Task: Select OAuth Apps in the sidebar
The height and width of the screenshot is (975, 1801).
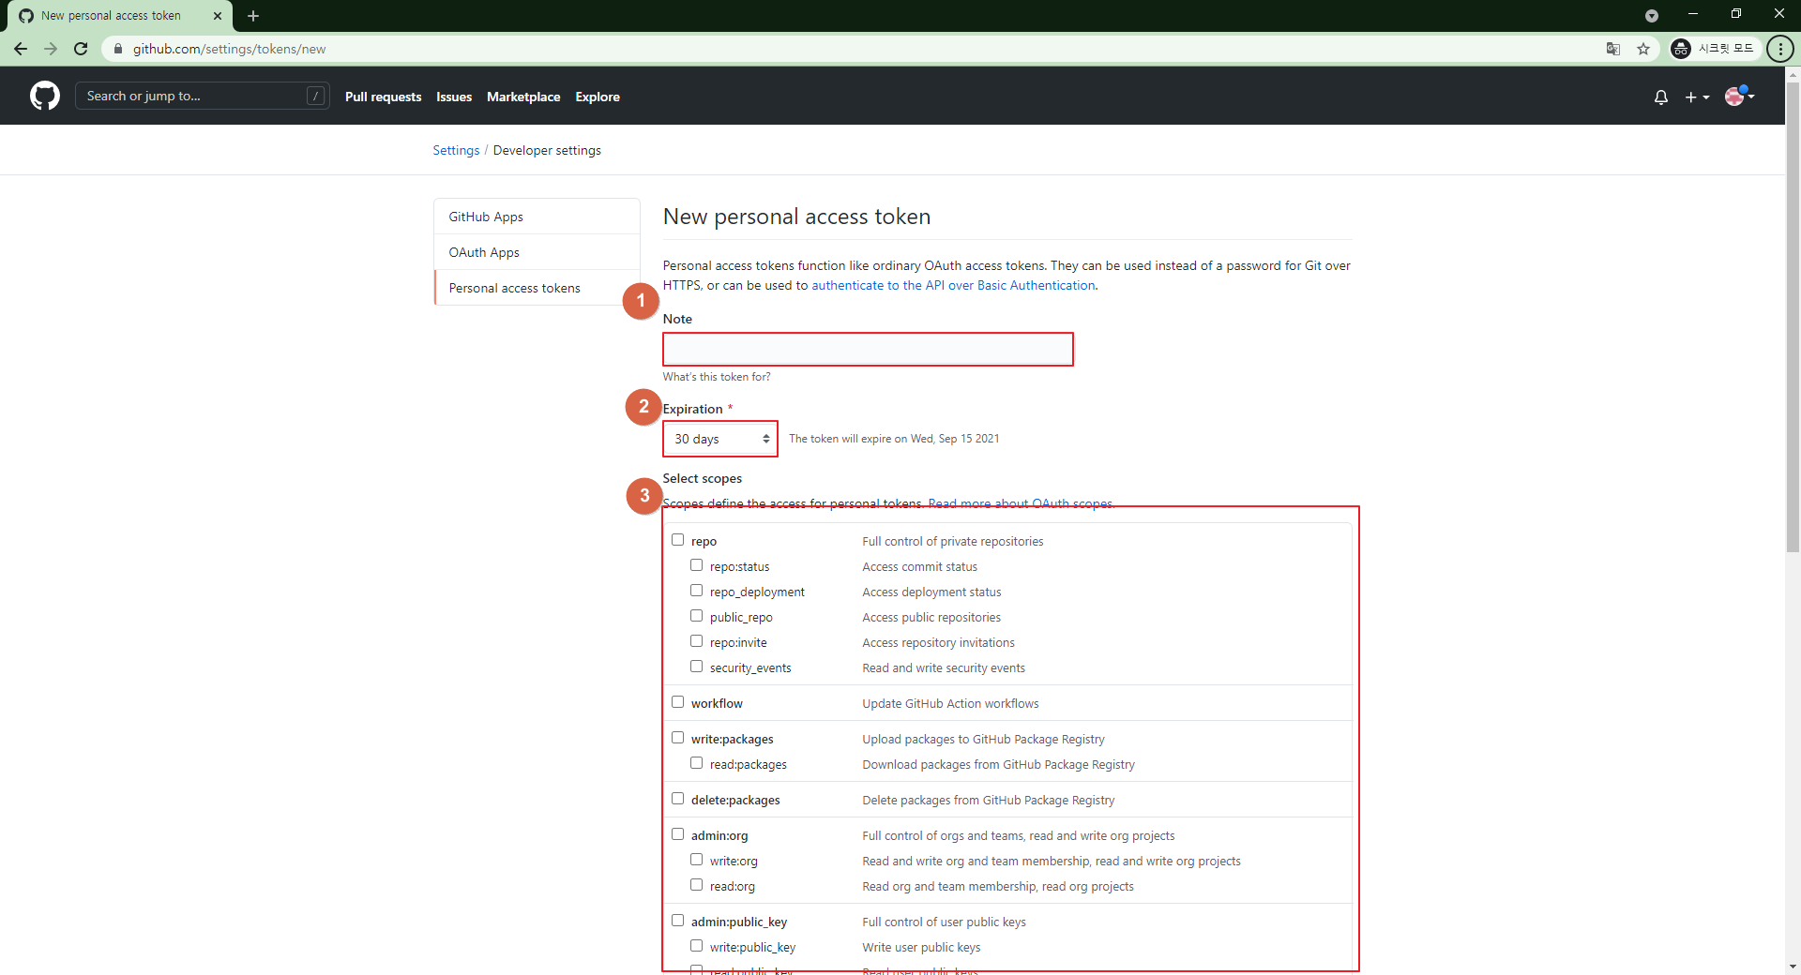Action: pos(537,252)
